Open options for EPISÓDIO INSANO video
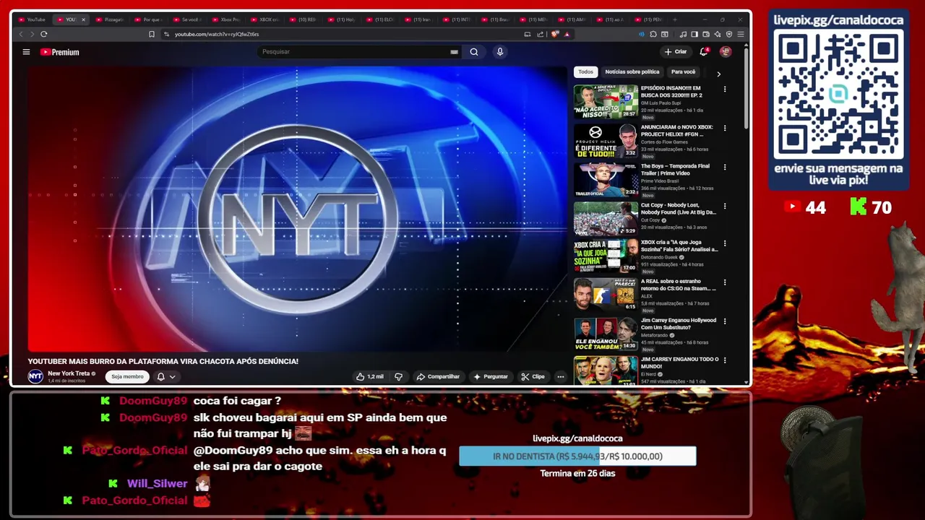 (x=725, y=90)
